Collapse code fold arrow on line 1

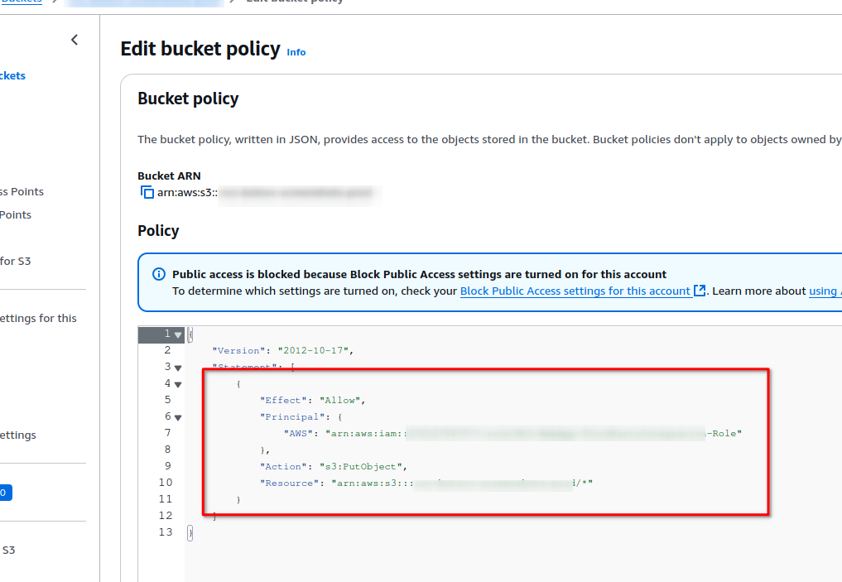coord(178,334)
